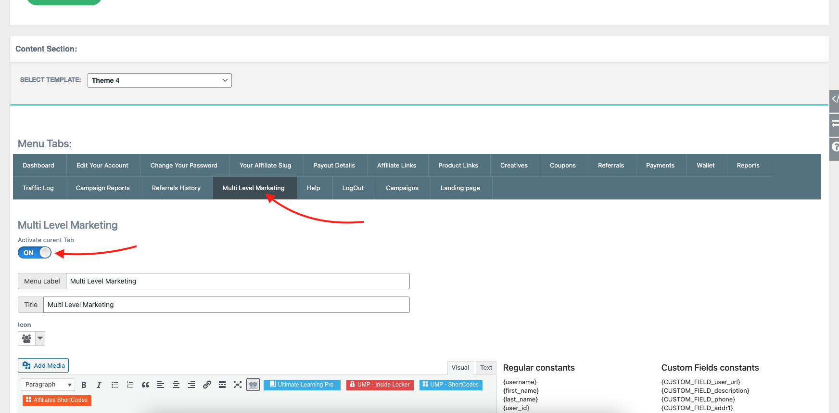Toggle italic formatting in the editor toolbar
839x413 pixels.
click(x=99, y=385)
